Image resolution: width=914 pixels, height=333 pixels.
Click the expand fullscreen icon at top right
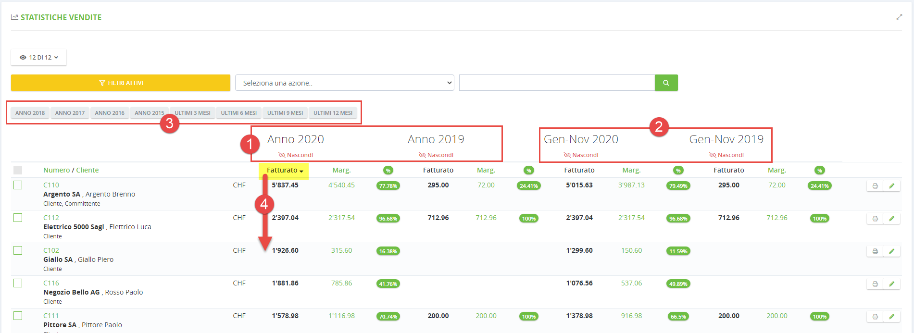pyautogui.click(x=899, y=17)
